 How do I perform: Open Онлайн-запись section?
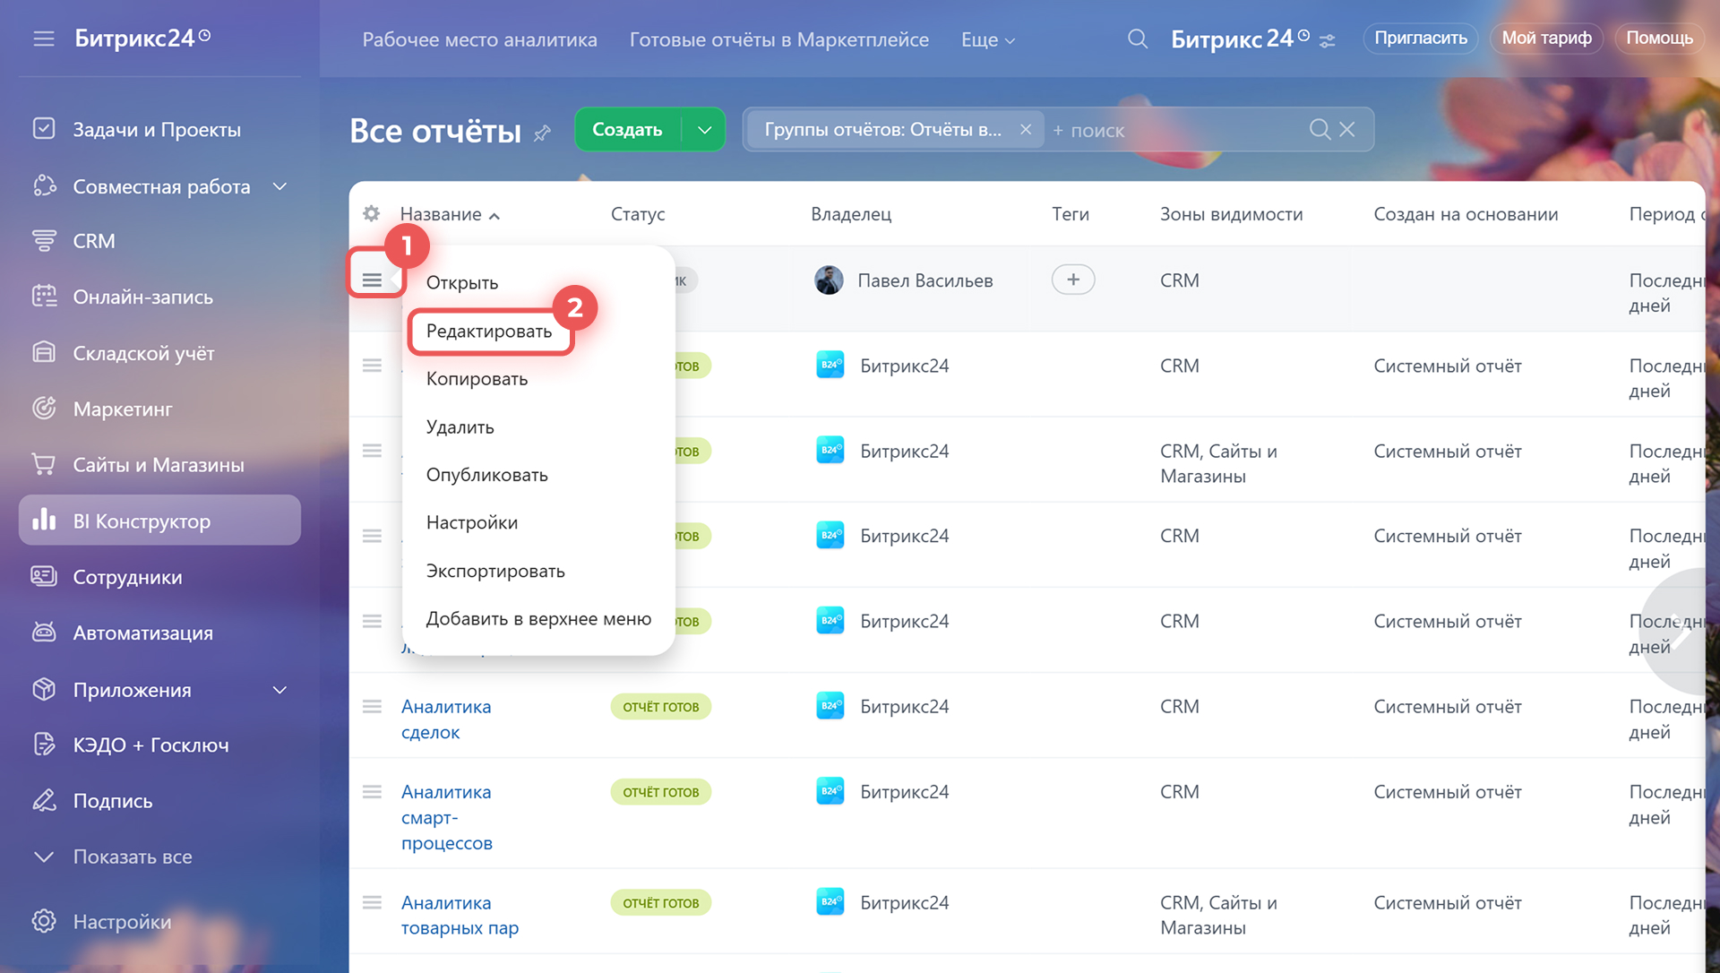(x=142, y=297)
